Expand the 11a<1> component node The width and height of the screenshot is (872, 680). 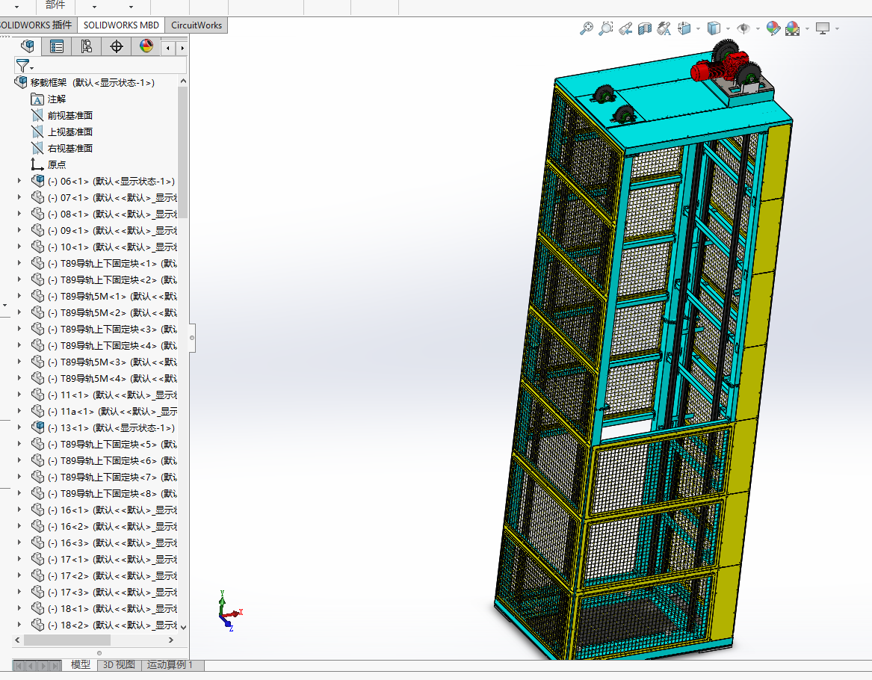point(19,411)
